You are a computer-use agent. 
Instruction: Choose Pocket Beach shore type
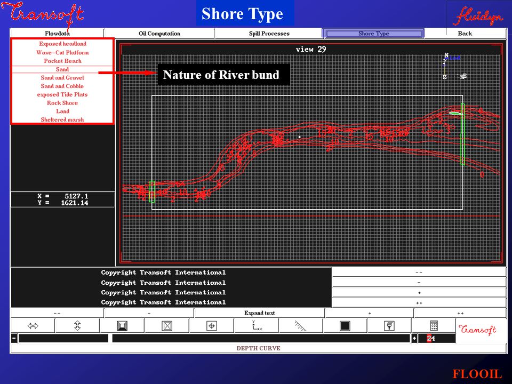[x=63, y=61]
